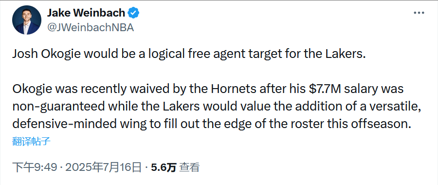Open the @JWeinbachNBA handle link
This screenshot has width=438, height=185.
point(90,27)
